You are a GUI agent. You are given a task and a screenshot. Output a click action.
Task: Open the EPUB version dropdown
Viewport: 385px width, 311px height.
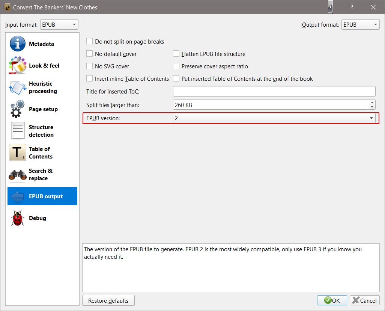coord(274,118)
